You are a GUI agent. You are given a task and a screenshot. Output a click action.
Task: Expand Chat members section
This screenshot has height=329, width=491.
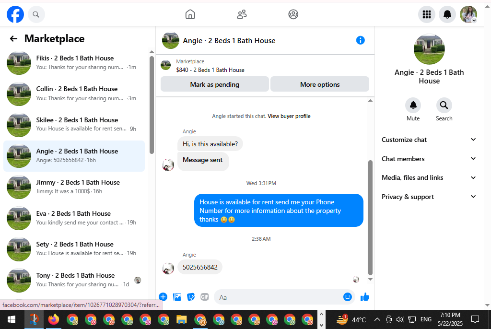click(x=429, y=159)
